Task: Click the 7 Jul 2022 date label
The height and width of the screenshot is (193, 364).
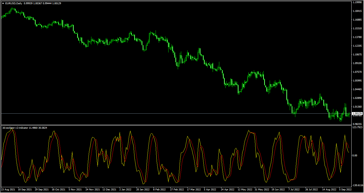Action: (x=294, y=189)
